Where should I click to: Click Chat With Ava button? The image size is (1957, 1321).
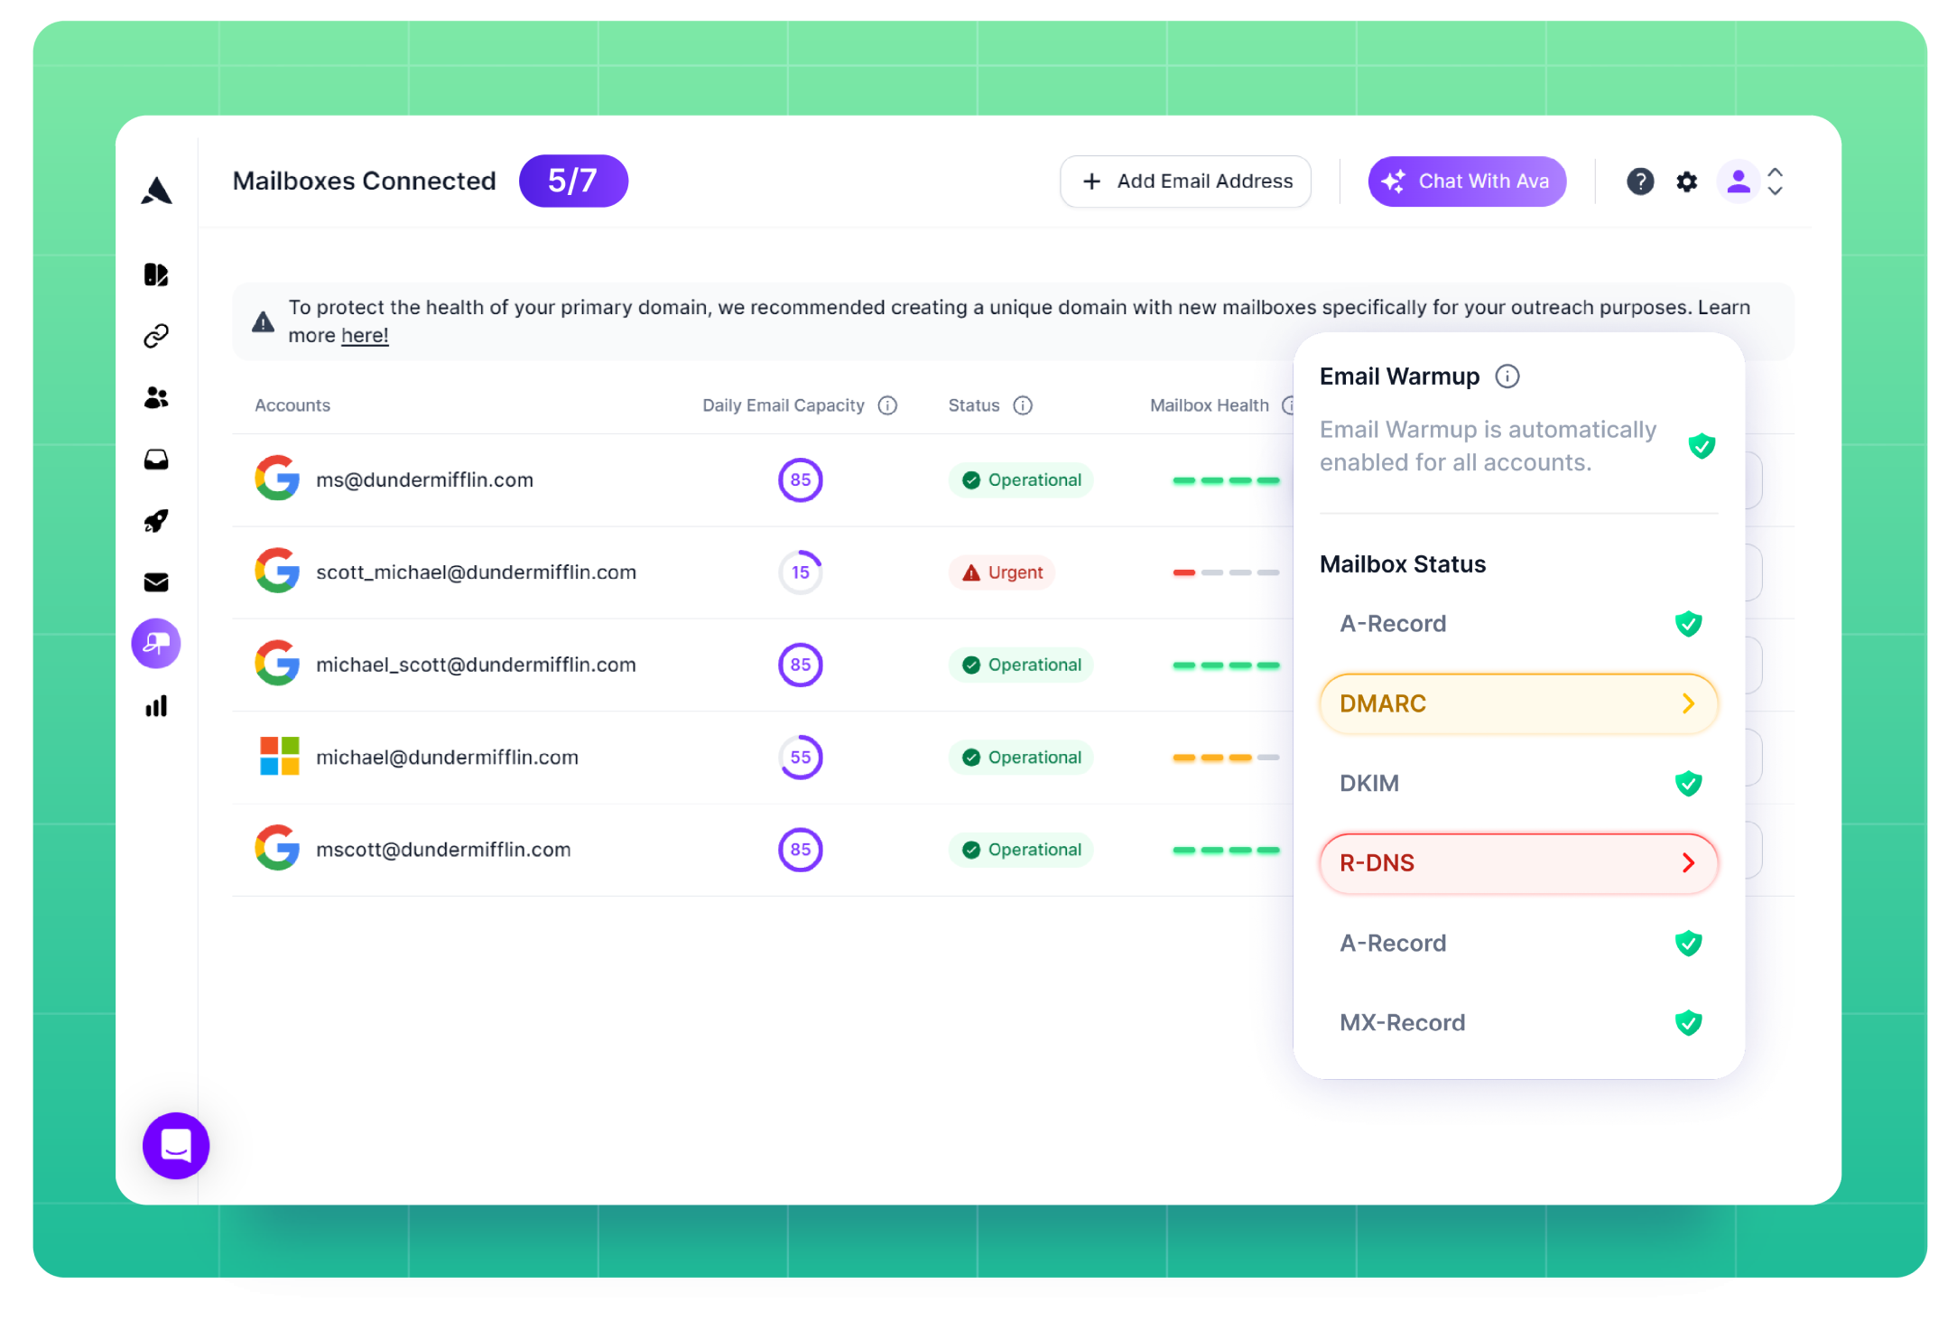1467,181
